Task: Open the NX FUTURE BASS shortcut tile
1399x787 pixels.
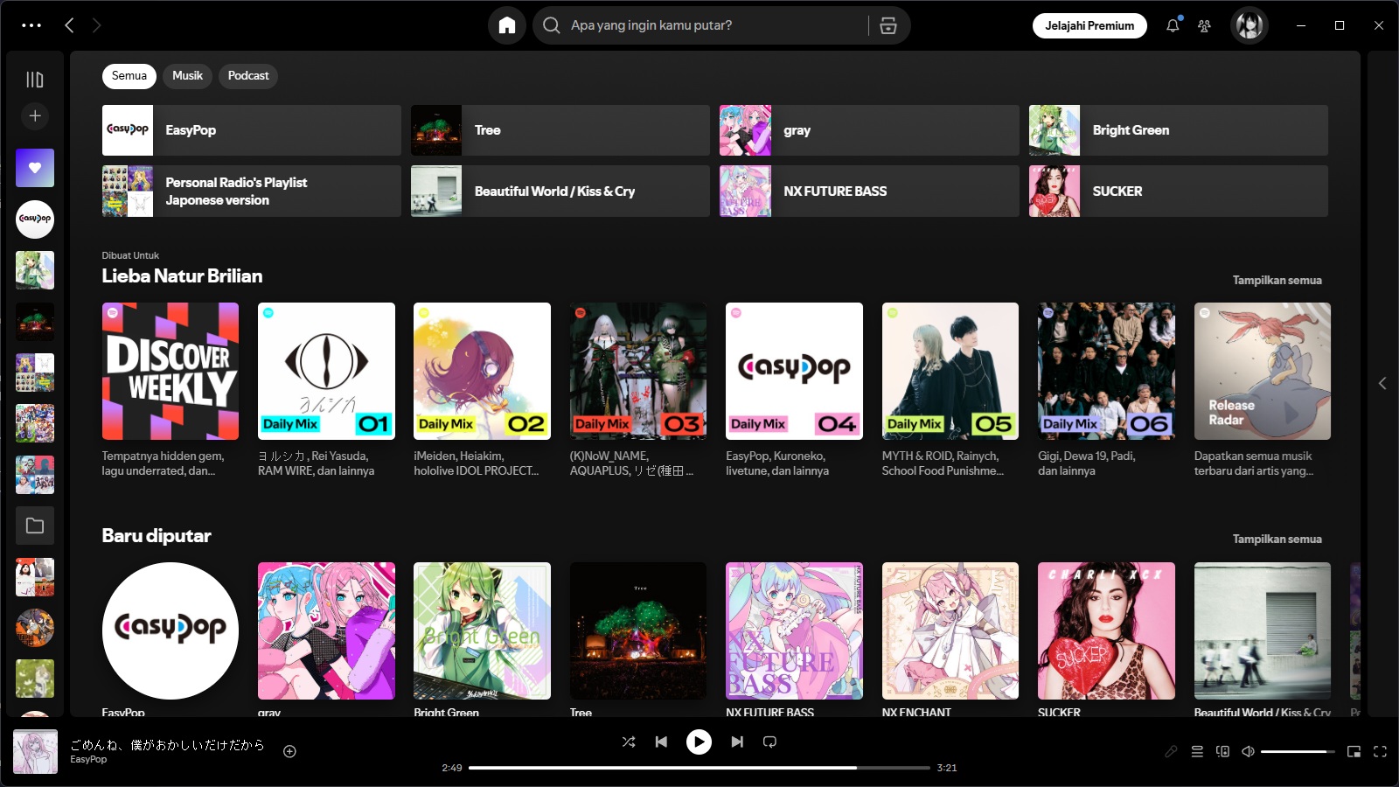Action: [x=869, y=191]
